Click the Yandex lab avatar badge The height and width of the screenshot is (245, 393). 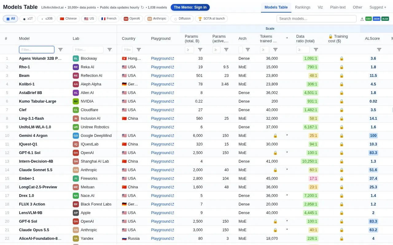[76, 239]
